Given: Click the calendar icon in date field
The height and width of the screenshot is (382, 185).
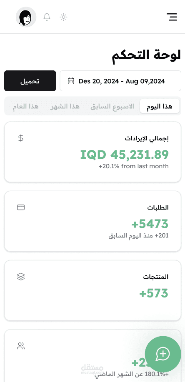Looking at the screenshot, I should pos(71,81).
